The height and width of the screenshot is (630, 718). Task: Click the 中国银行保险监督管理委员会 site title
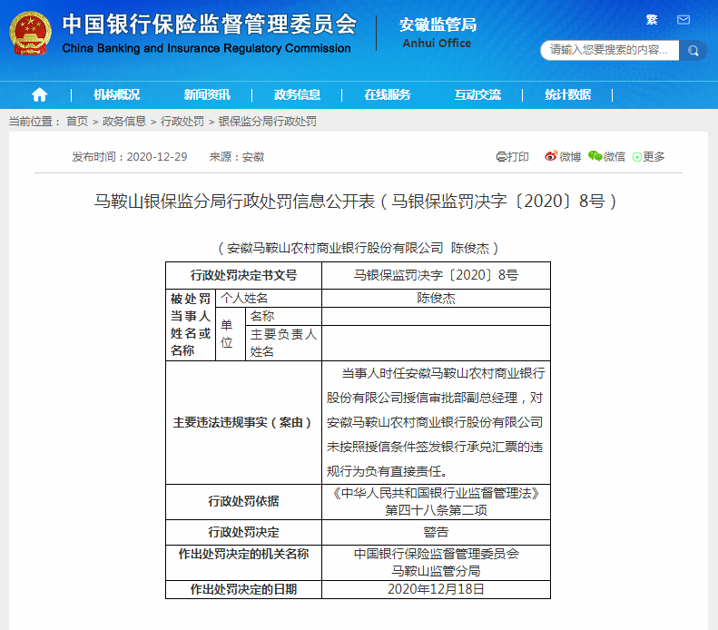[210, 25]
